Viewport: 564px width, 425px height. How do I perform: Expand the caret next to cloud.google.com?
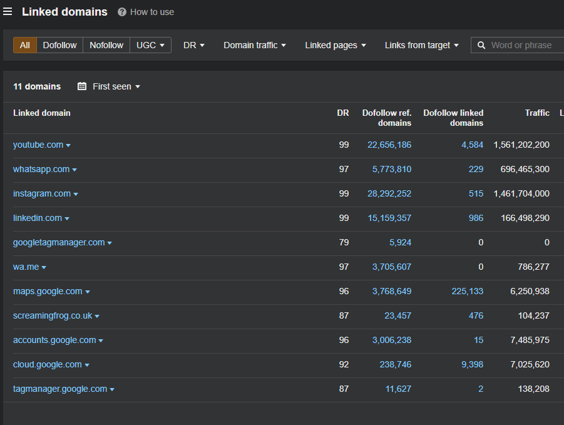coord(86,366)
